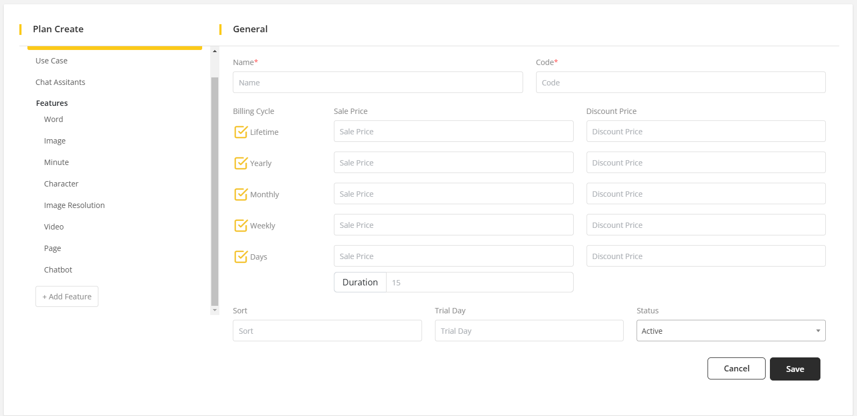
Task: Click the Duration value field
Action: click(479, 283)
